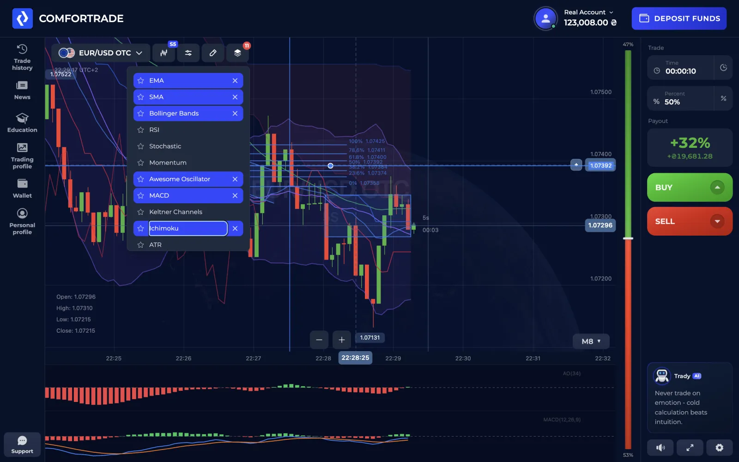Open the Wallet section

pos(22,188)
